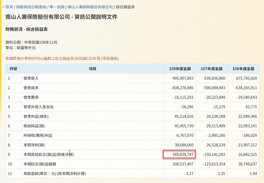Select the 營業收入 row label

point(31,78)
